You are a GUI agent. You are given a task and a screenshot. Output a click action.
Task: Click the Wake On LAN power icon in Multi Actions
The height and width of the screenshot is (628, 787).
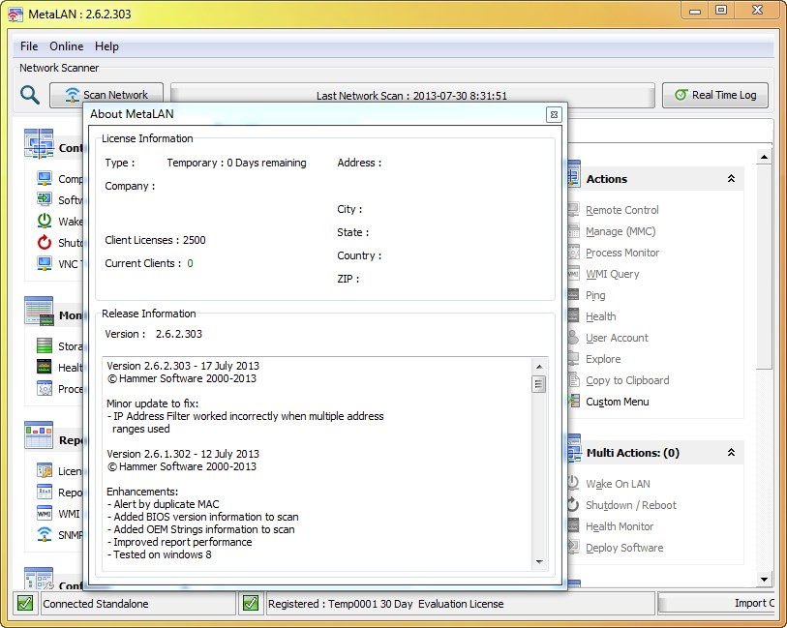pos(573,483)
